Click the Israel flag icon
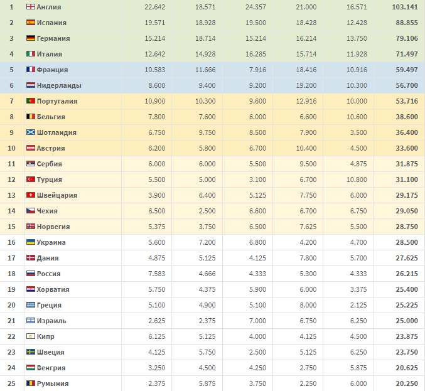The height and width of the screenshot is (391, 425). (31, 321)
